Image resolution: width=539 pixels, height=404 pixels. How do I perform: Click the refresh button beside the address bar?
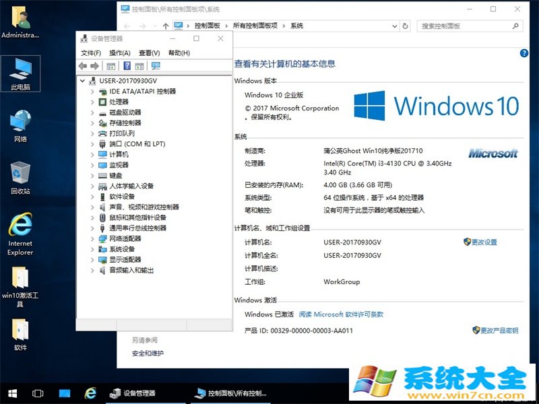[405, 26]
